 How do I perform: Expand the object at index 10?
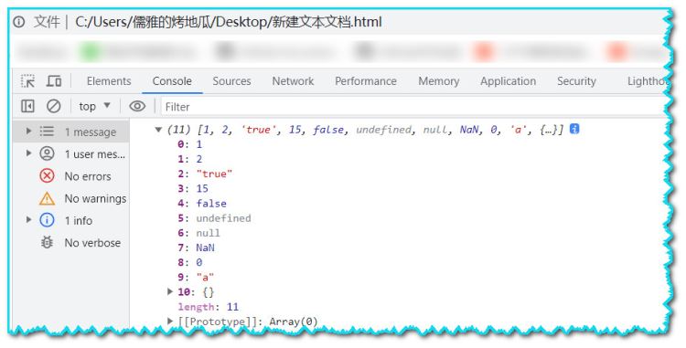171,291
